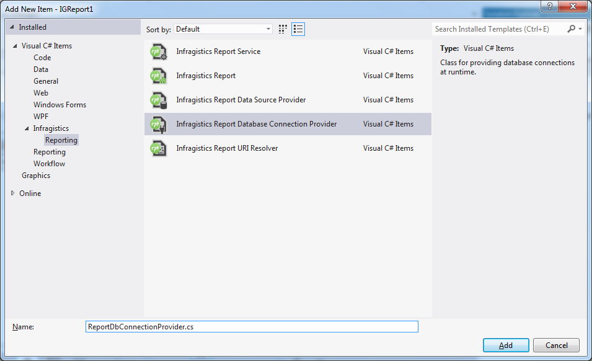The width and height of the screenshot is (592, 361).
Task: Click Visual C# Items type of Report Service
Action: point(388,51)
